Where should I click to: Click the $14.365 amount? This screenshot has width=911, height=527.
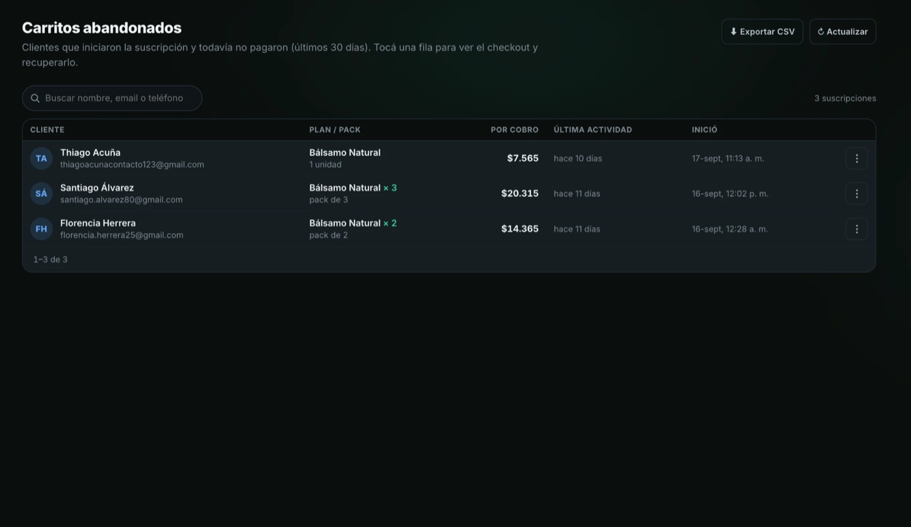click(x=520, y=228)
